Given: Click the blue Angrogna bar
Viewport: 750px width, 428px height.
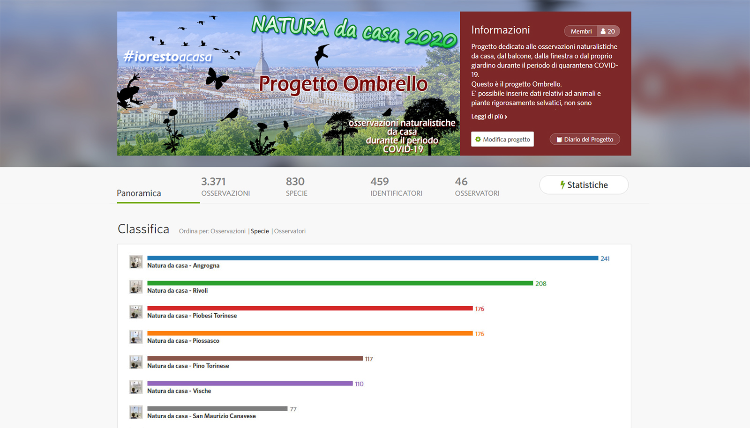Looking at the screenshot, I should click(373, 258).
